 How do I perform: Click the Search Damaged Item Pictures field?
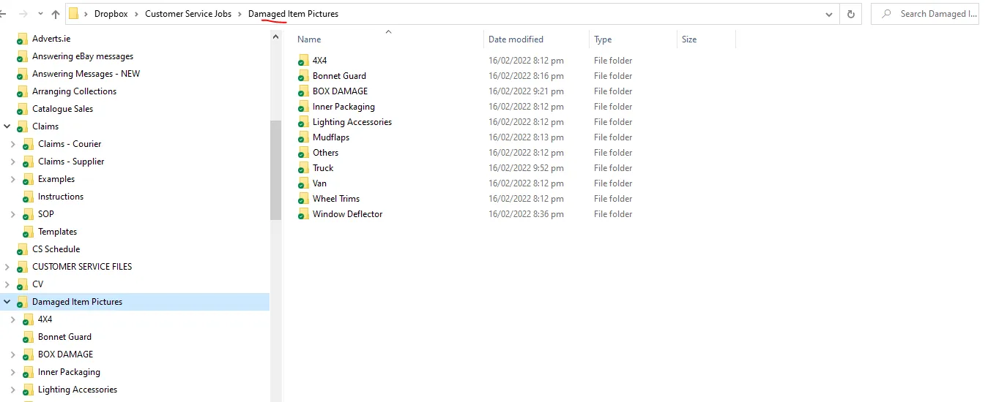(x=925, y=14)
